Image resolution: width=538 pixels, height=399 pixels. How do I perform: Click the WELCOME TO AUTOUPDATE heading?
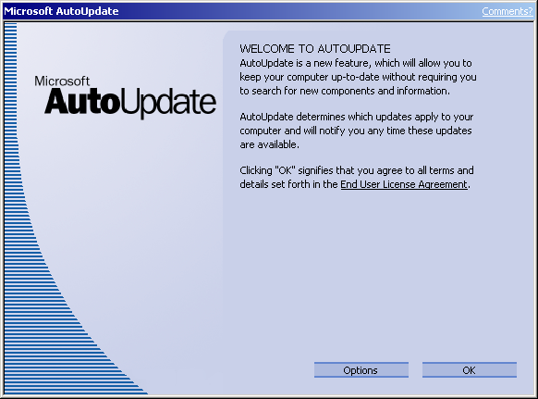tap(315, 49)
